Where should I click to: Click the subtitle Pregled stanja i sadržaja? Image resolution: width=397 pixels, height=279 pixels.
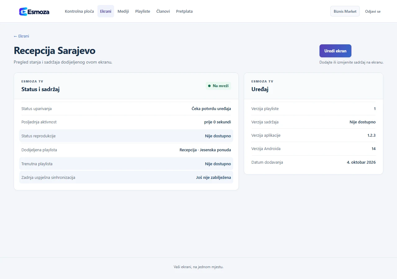point(63,62)
